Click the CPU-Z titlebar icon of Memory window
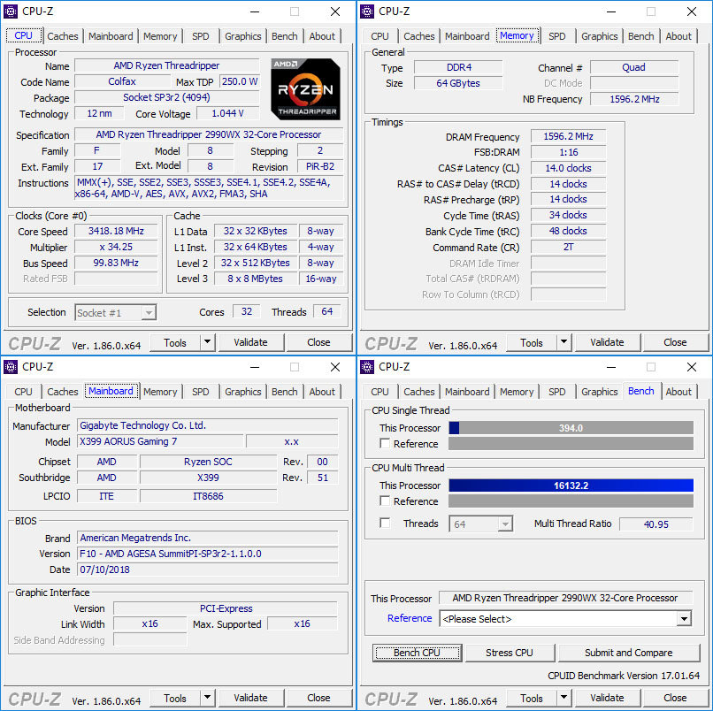Screen dimensions: 713x711 366,11
